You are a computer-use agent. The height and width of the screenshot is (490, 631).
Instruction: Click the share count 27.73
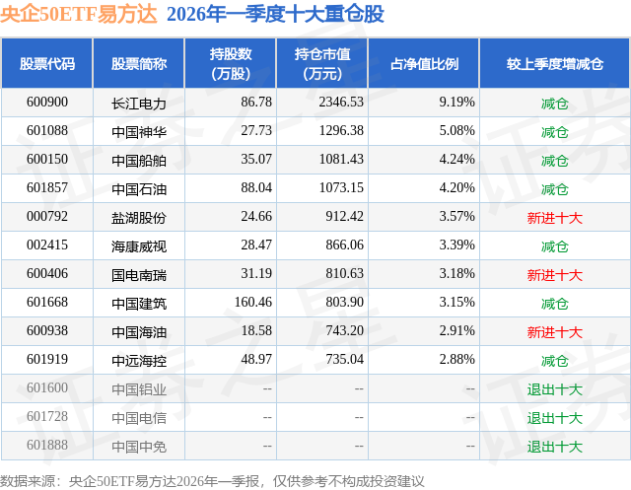(256, 131)
